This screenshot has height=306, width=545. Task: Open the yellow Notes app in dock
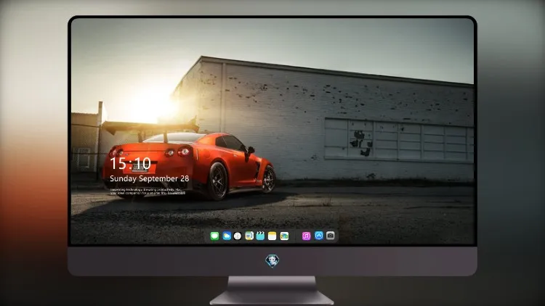point(272,236)
